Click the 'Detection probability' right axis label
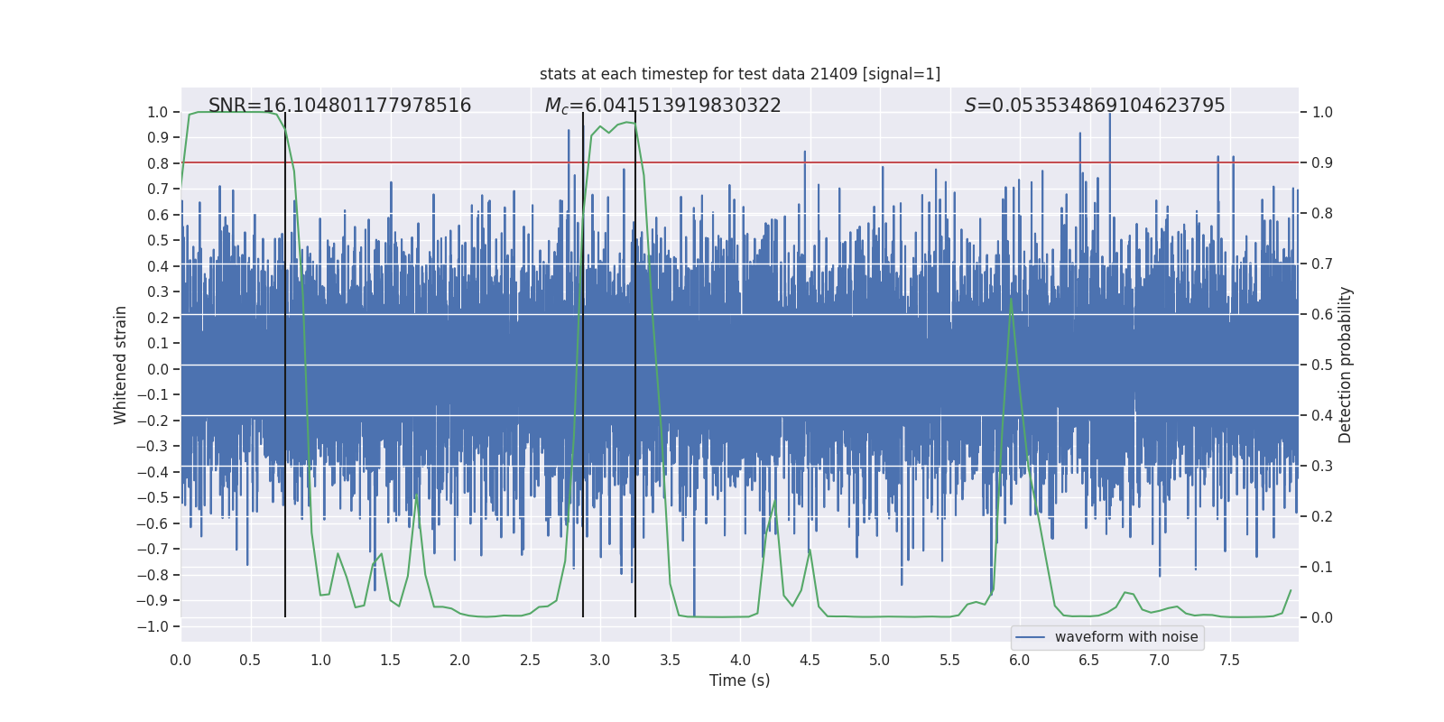 coord(1346,365)
